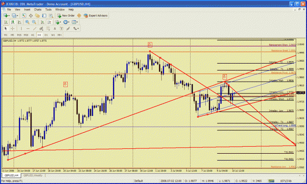307x184 pixels.
Task: Select the M30 timeframe
Action: tap(26, 35)
